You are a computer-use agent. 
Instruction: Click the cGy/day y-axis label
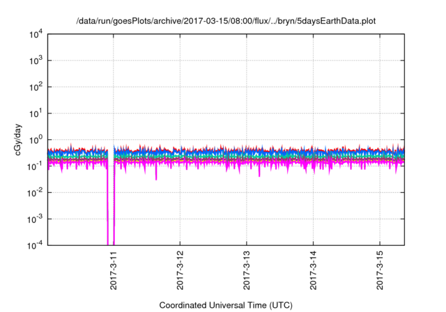(x=17, y=139)
